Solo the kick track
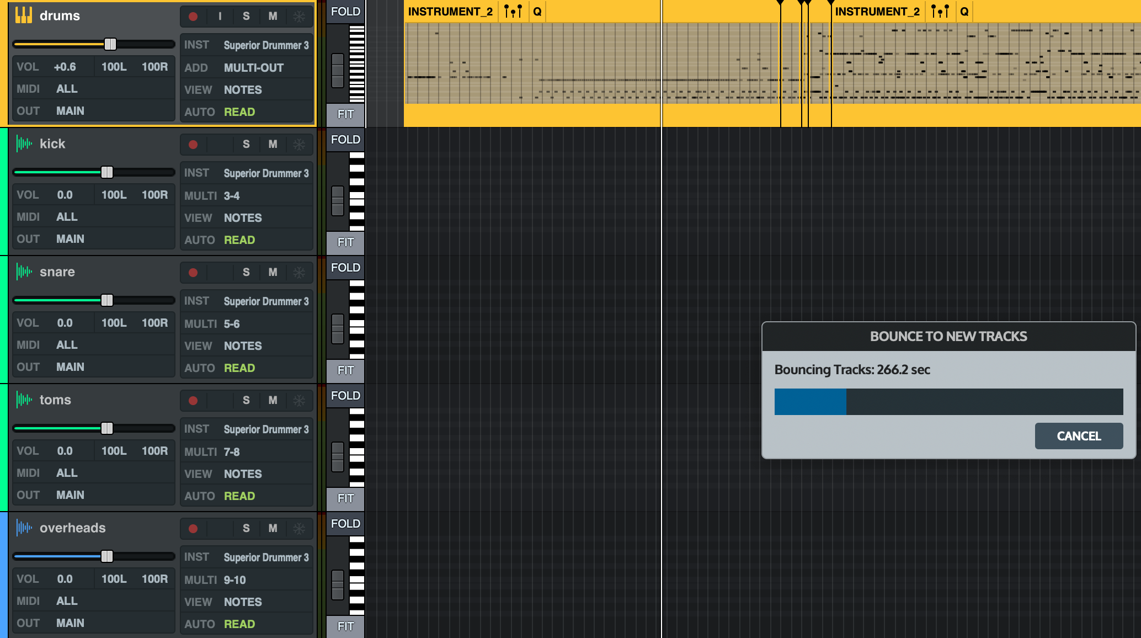The width and height of the screenshot is (1141, 638). pos(246,145)
